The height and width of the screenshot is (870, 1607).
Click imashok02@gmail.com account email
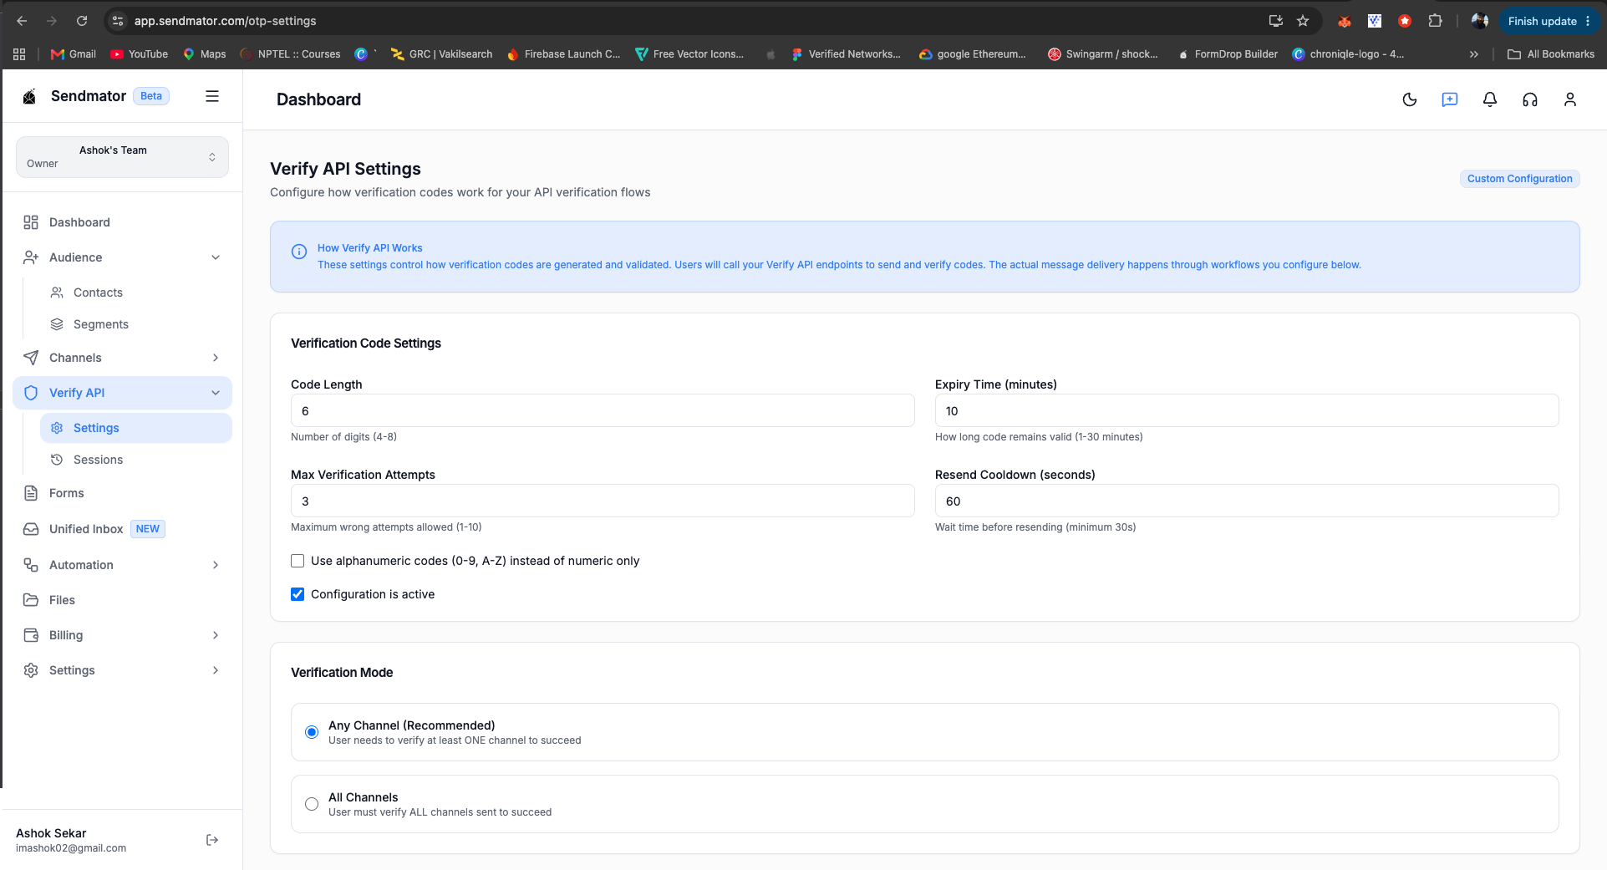(x=71, y=848)
